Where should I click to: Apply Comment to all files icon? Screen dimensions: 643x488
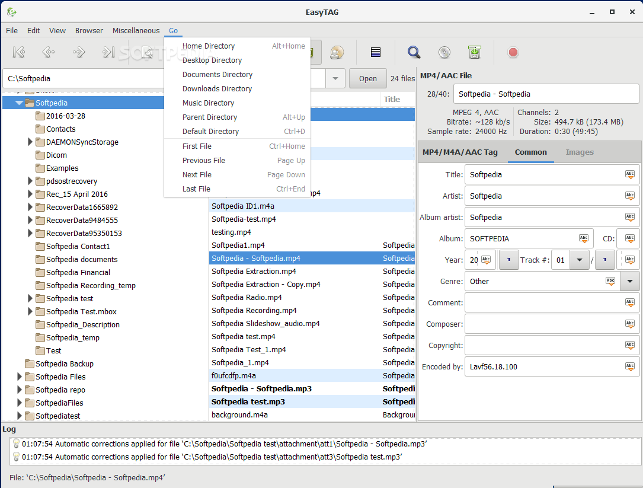click(x=630, y=302)
